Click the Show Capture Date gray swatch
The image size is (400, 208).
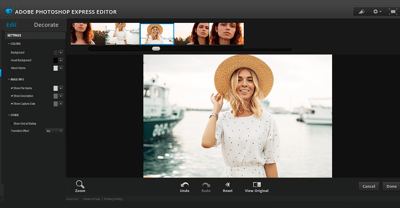pos(55,104)
